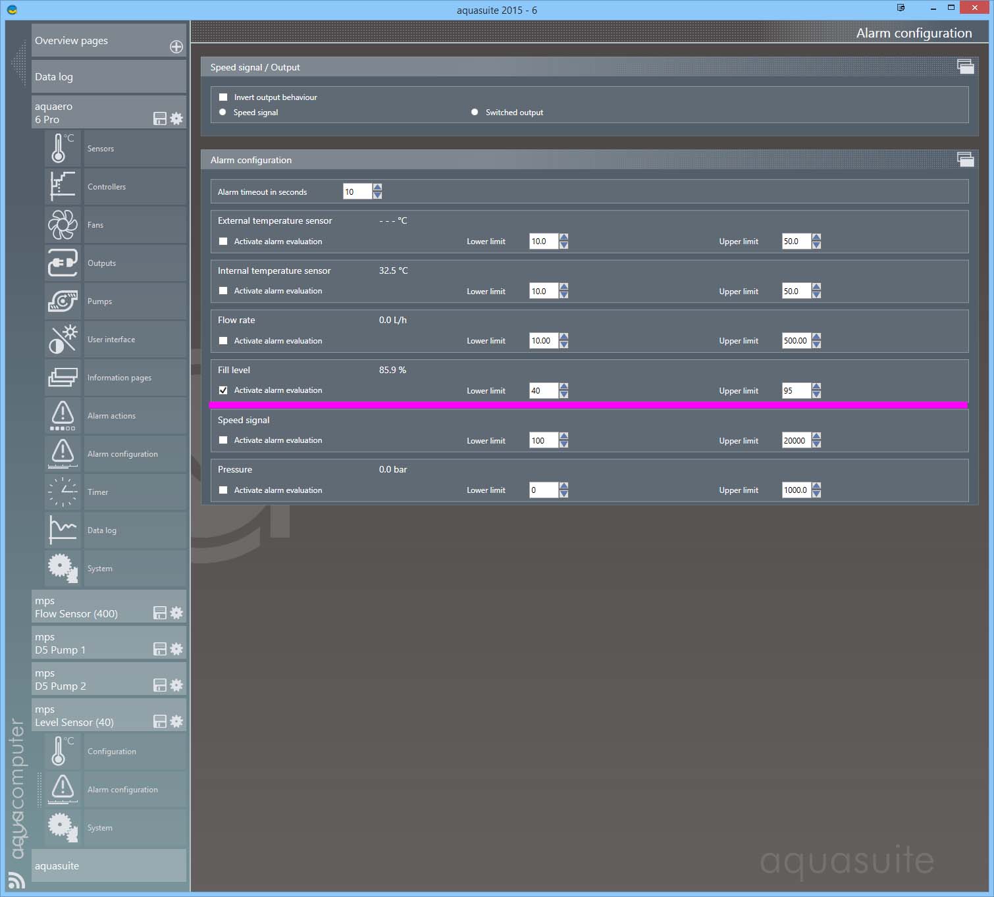Image resolution: width=994 pixels, height=897 pixels.
Task: Open Information pages in sidebar
Action: point(119,378)
